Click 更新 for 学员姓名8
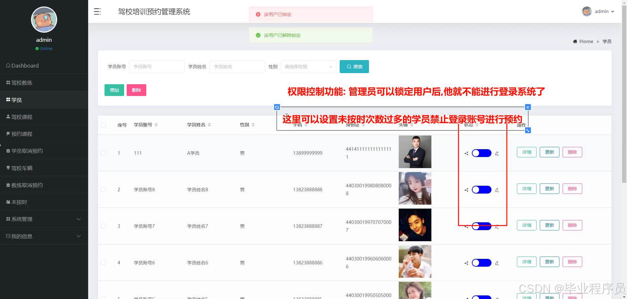The height and width of the screenshot is (299, 627). coord(550,189)
